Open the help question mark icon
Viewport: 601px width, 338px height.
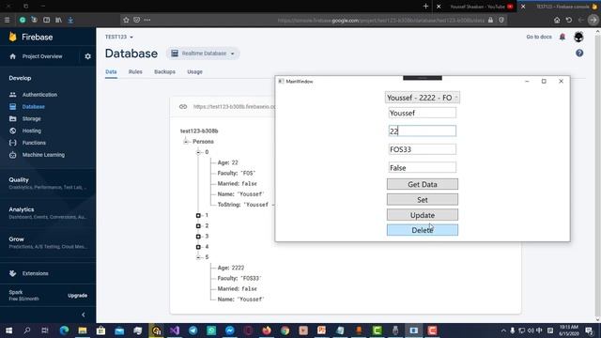click(x=579, y=54)
